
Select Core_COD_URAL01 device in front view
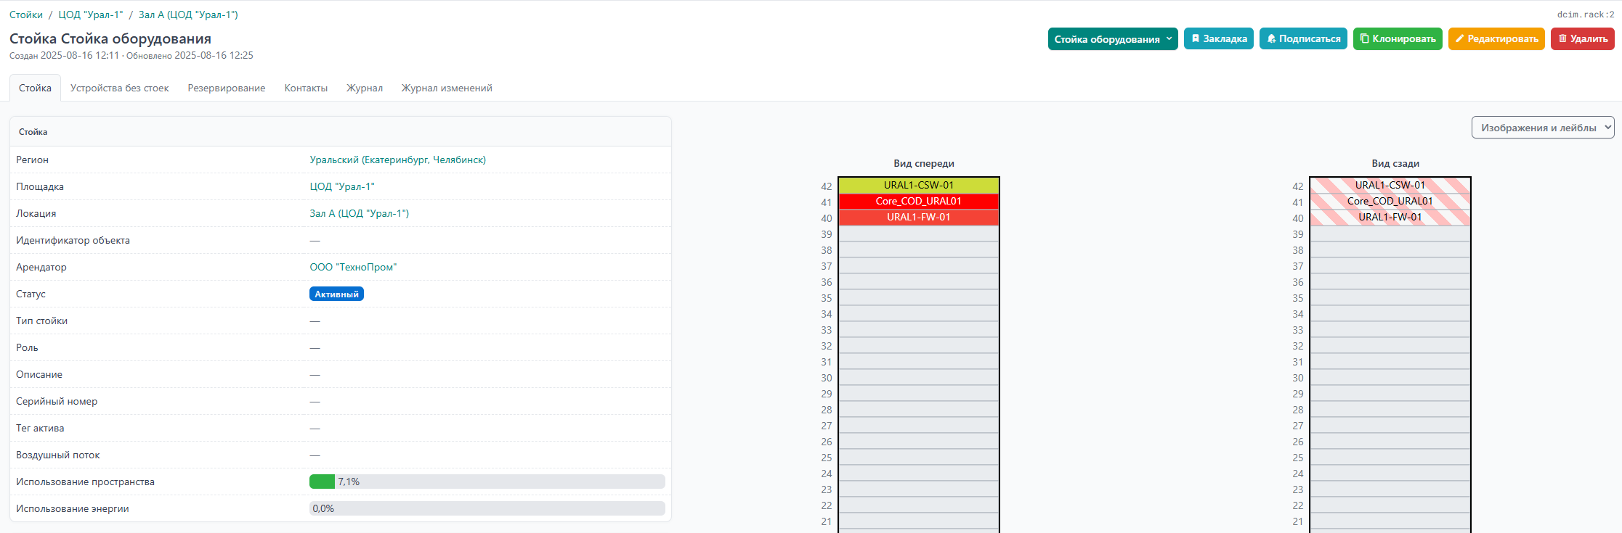[918, 202]
